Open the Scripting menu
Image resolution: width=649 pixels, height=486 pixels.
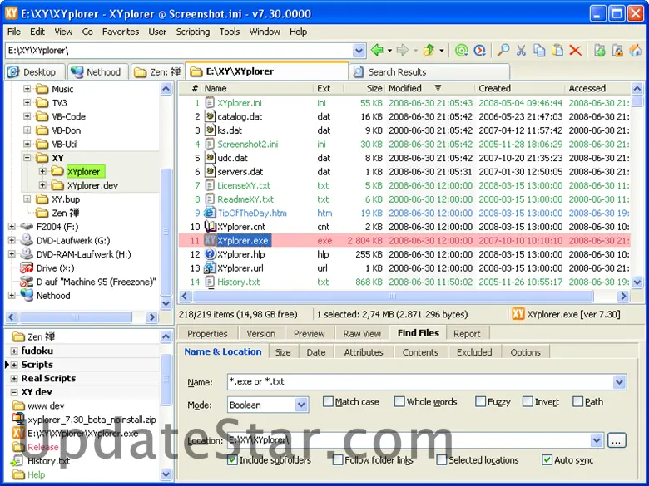(x=193, y=32)
